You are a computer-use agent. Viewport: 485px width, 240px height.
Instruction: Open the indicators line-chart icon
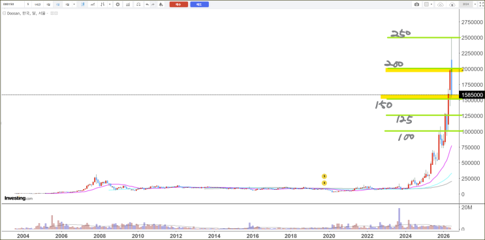coord(93,5)
